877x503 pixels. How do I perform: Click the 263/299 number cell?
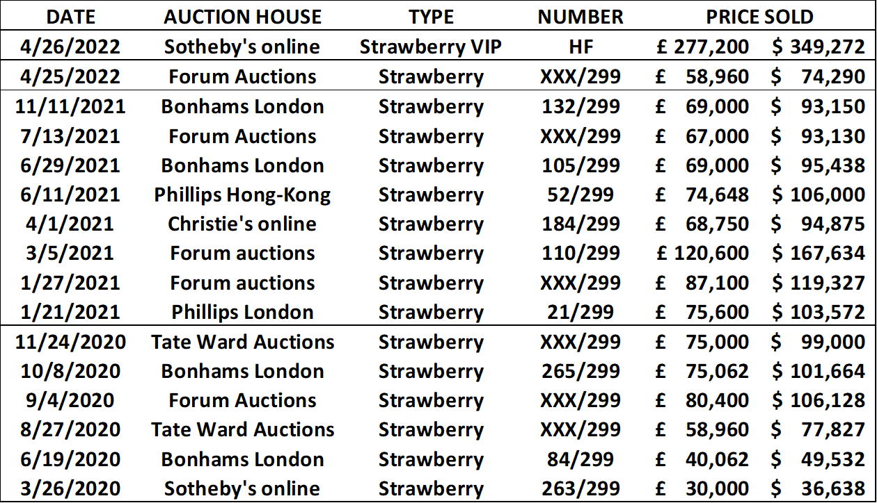coord(580,488)
